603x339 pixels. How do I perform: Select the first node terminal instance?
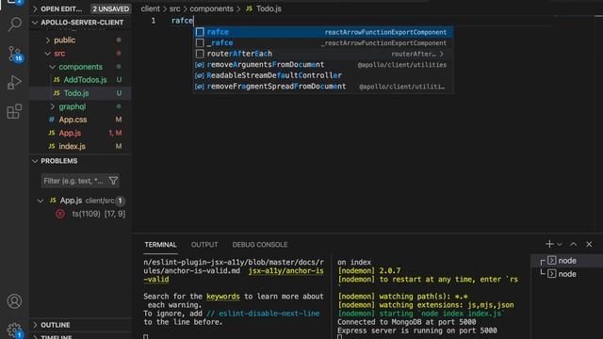coord(567,261)
